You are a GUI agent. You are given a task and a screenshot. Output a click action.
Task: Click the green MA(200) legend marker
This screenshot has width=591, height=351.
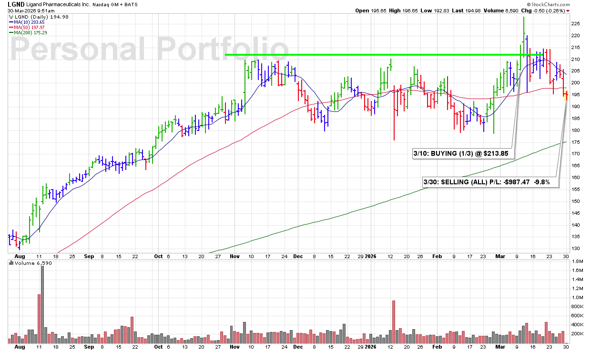[11, 32]
